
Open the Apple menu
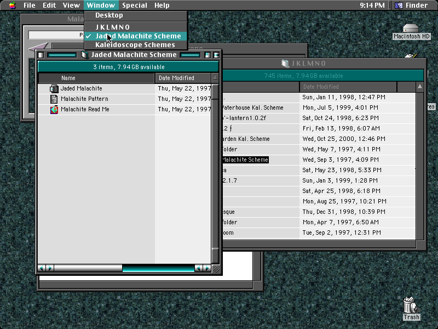pyautogui.click(x=12, y=5)
